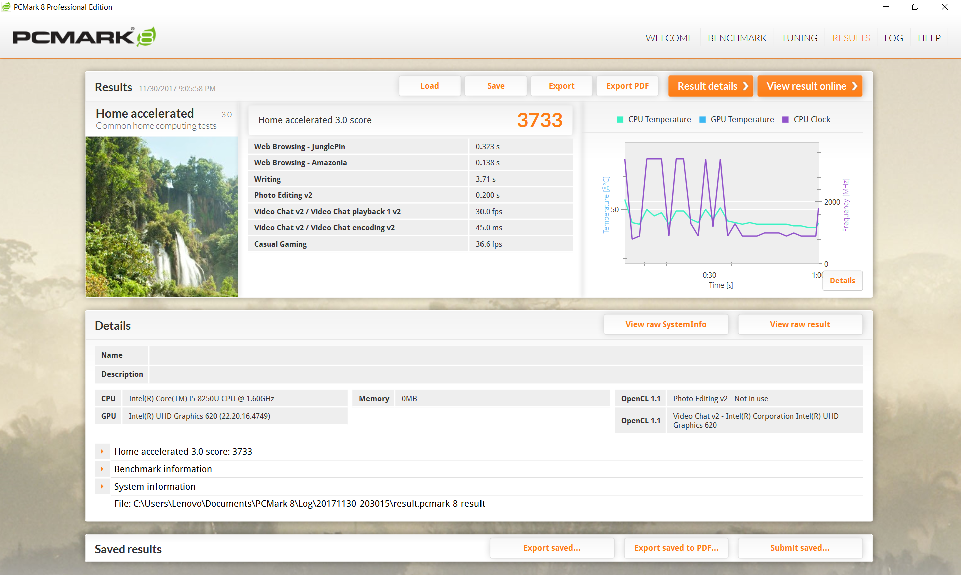Screen dimensions: 961x575
Task: Expand System information section
Action: point(102,487)
